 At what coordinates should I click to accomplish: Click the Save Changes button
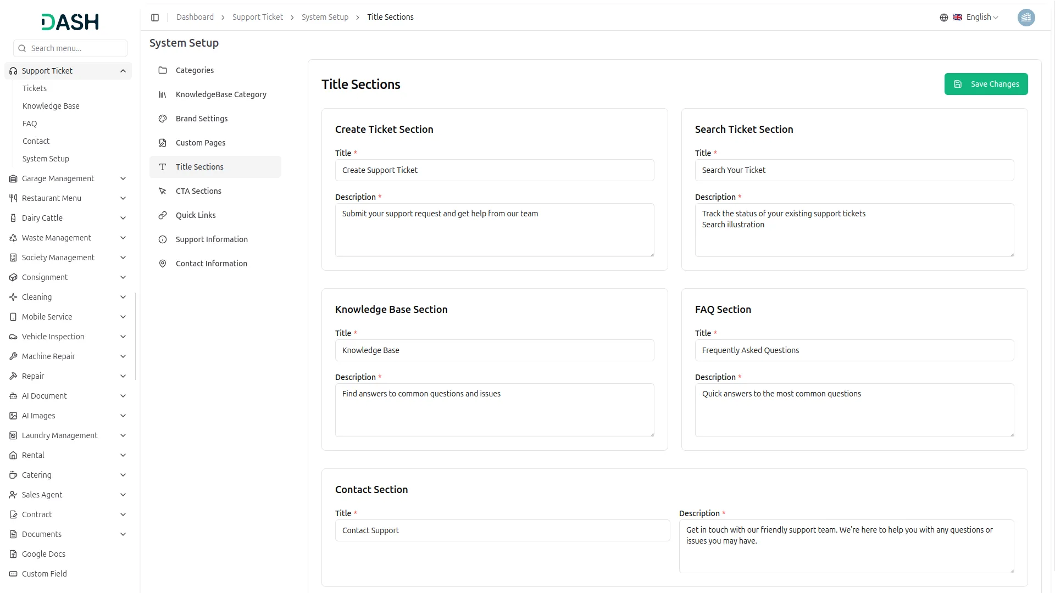click(x=986, y=84)
